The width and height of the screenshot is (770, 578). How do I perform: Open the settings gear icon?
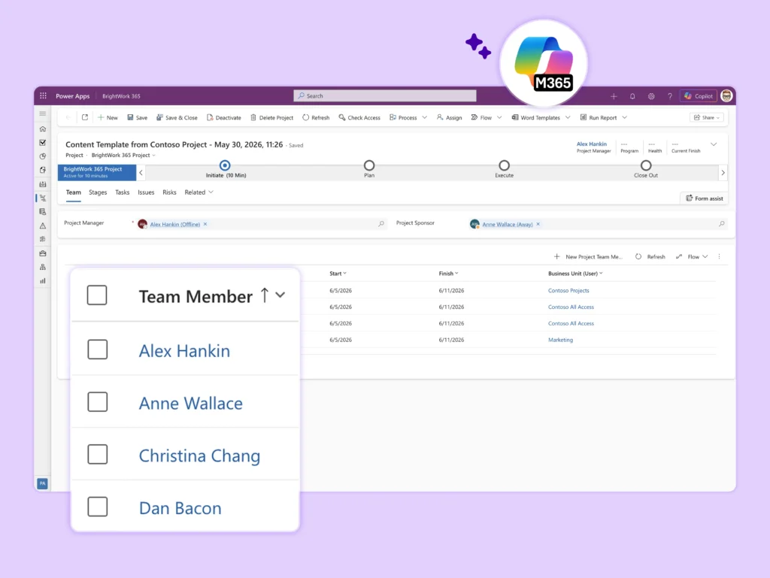[651, 96]
